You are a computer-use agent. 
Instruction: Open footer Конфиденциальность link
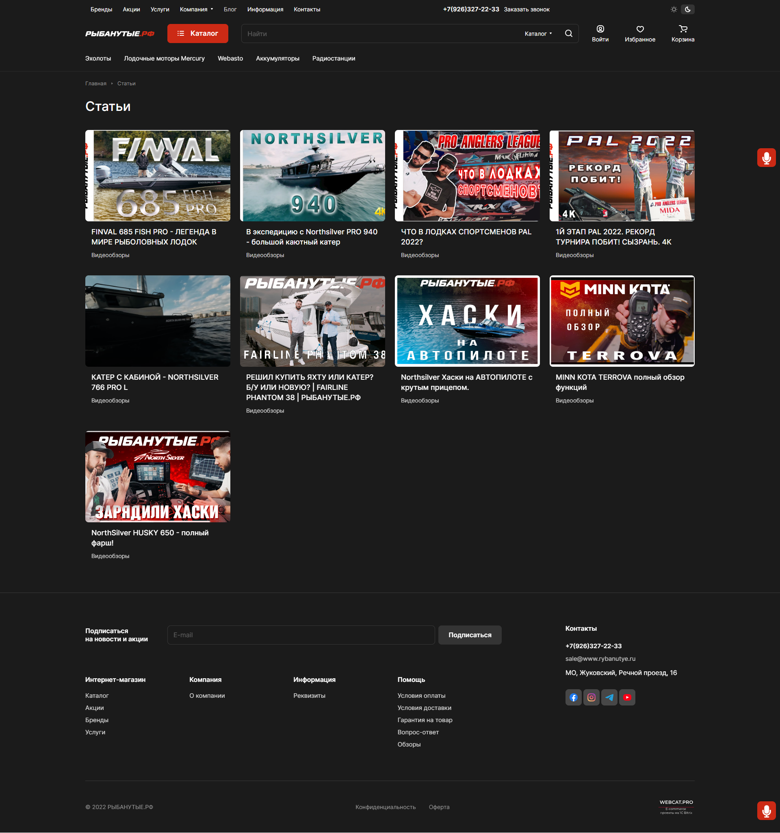point(386,807)
